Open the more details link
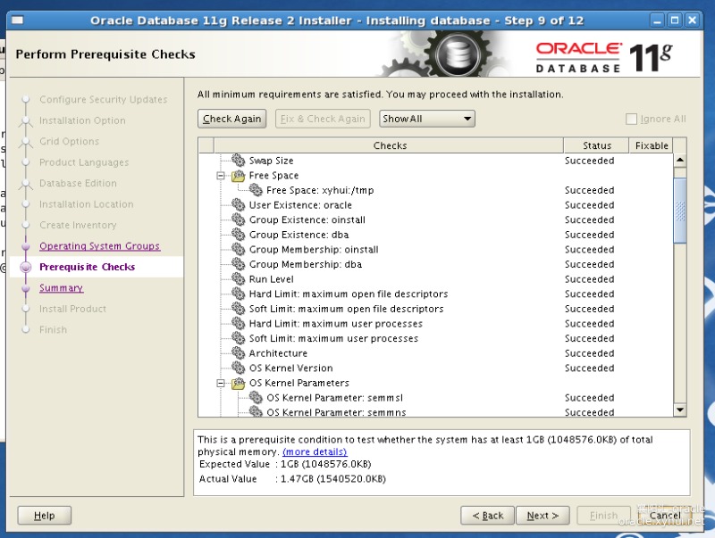This screenshot has height=538, width=715. click(x=315, y=451)
